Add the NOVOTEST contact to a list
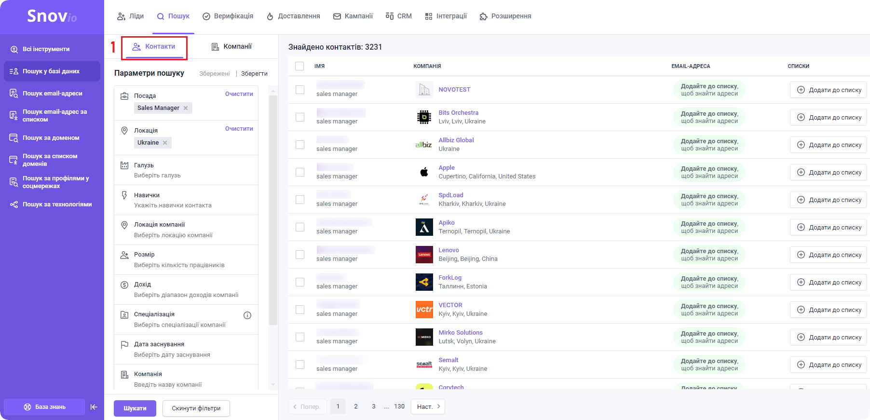The image size is (870, 420). [x=828, y=90]
